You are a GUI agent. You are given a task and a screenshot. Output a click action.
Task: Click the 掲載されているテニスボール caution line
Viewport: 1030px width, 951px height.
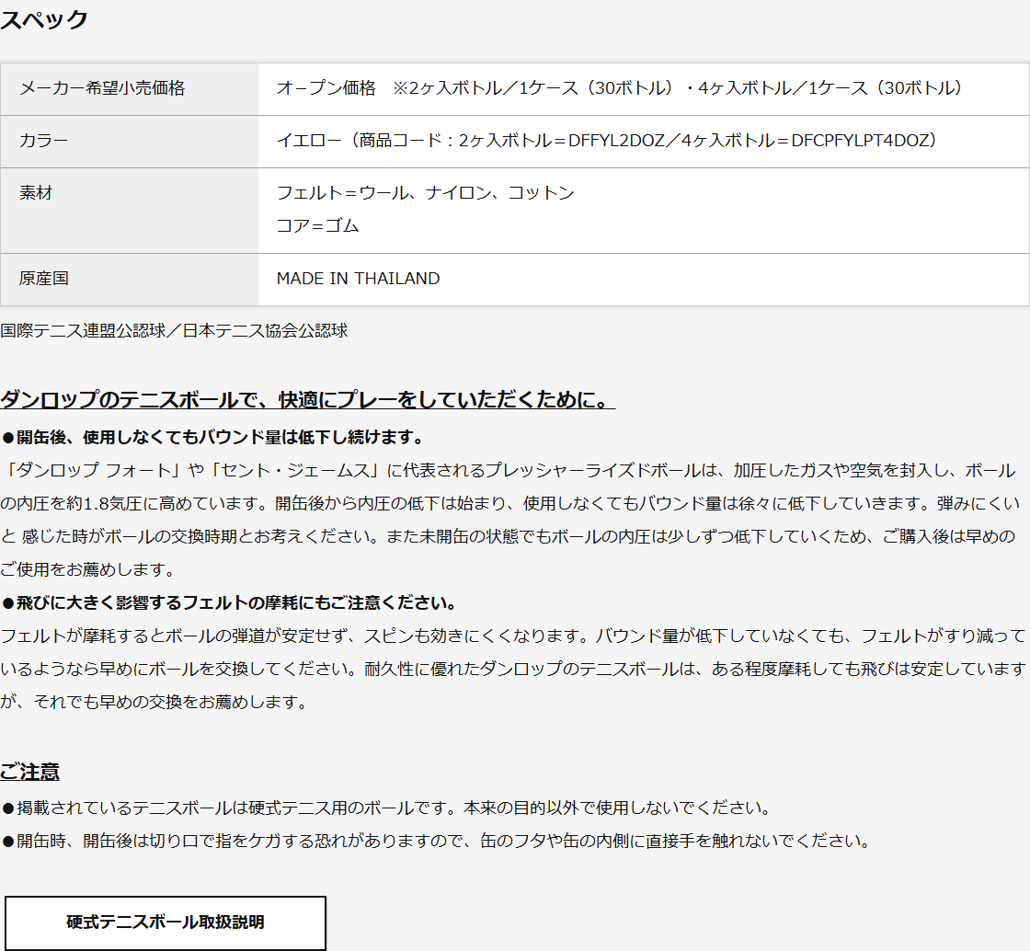(387, 808)
